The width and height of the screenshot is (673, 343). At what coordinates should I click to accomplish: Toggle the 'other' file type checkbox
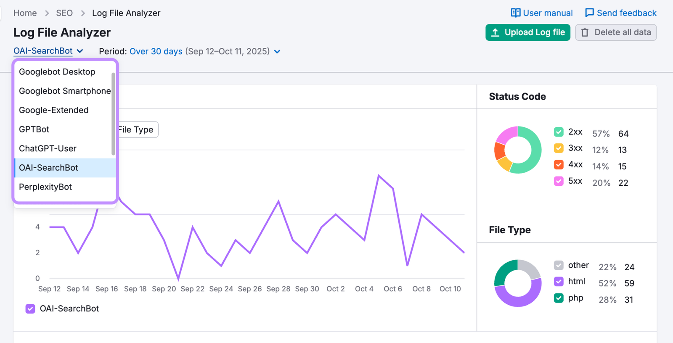tap(559, 265)
